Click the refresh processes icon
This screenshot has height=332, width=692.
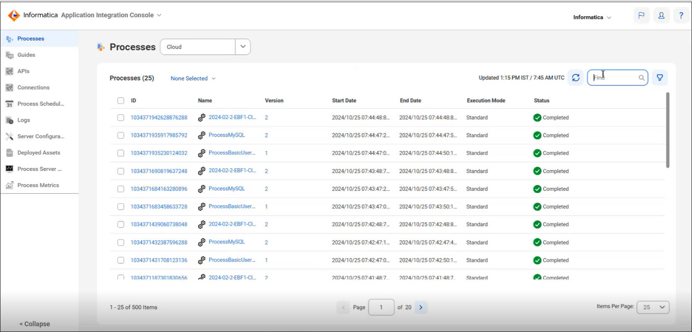click(x=576, y=78)
